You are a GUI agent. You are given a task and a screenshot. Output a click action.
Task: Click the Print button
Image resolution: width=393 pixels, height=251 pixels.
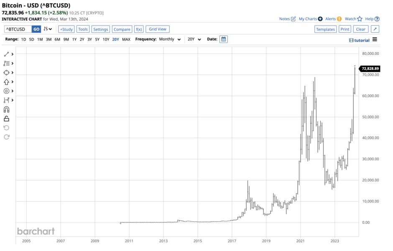click(345, 29)
